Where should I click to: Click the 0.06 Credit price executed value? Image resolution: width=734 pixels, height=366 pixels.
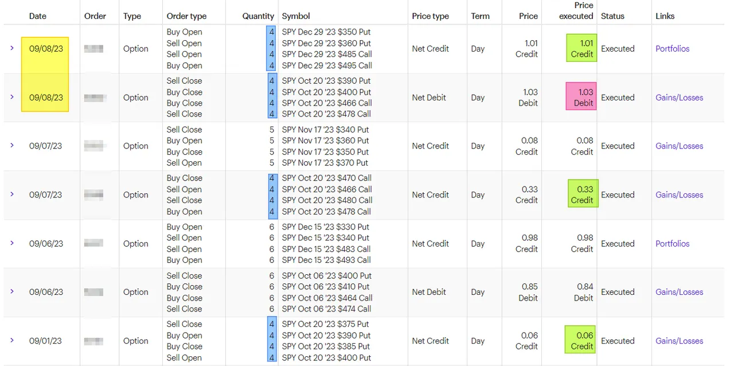[581, 341]
